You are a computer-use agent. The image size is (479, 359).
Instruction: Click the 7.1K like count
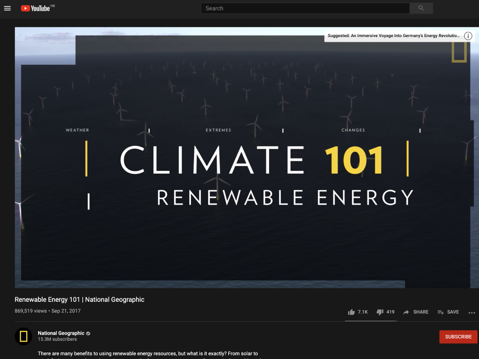point(363,312)
